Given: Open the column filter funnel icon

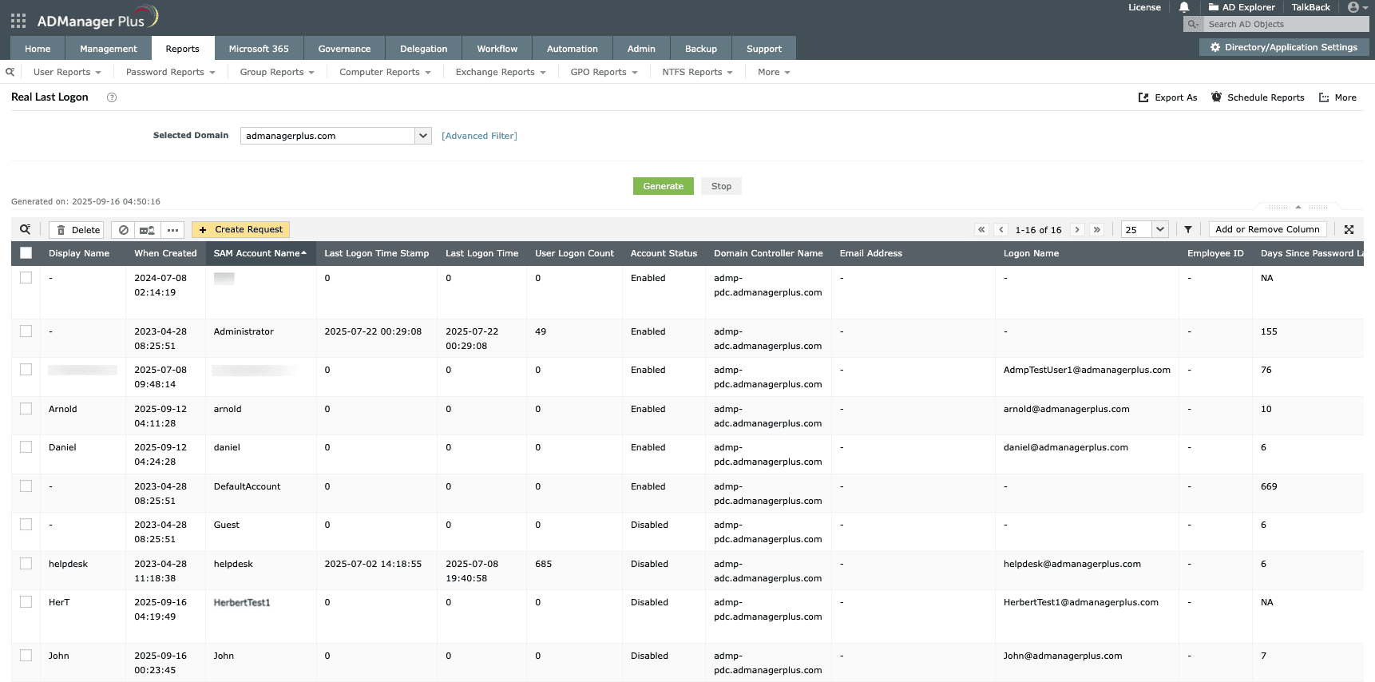Looking at the screenshot, I should tap(1188, 230).
